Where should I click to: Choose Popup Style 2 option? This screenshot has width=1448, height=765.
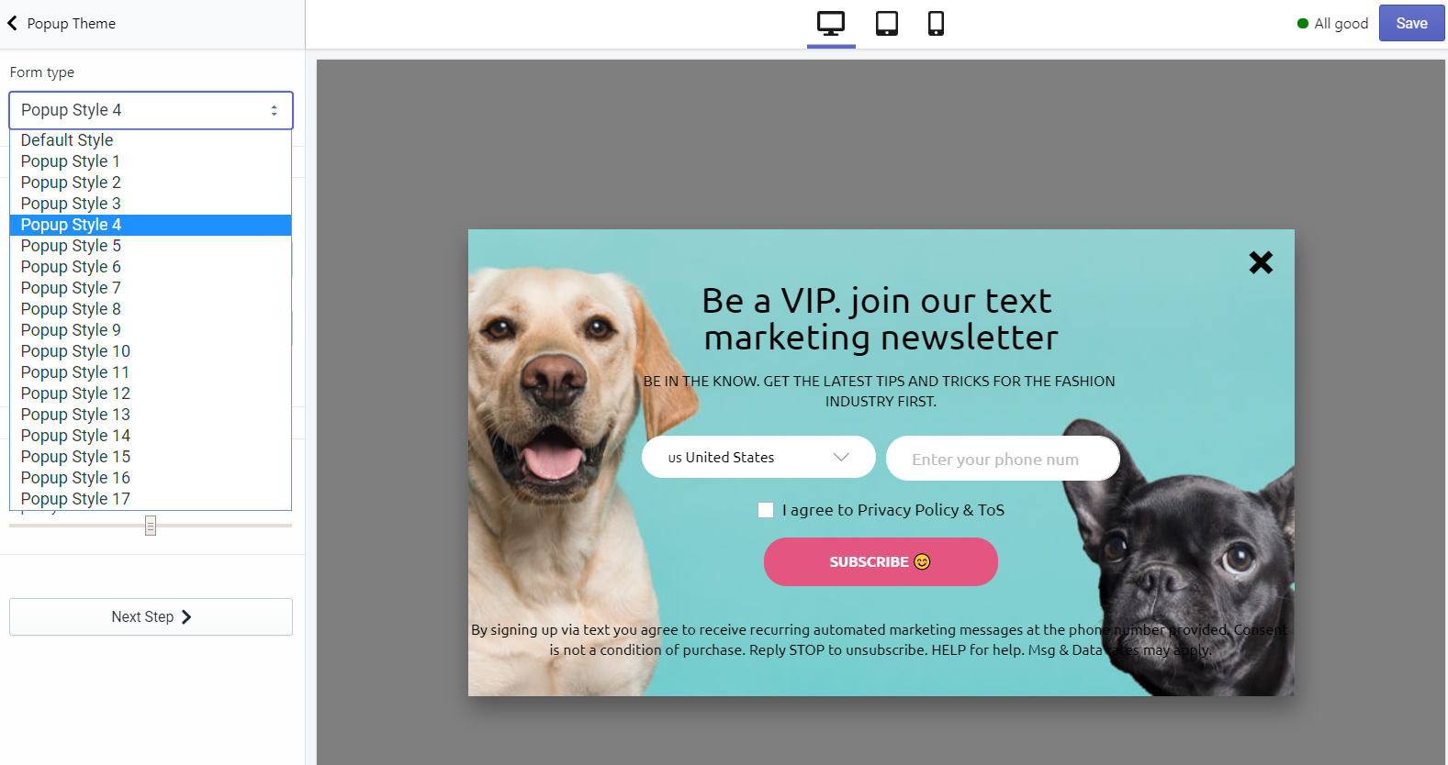coord(151,183)
